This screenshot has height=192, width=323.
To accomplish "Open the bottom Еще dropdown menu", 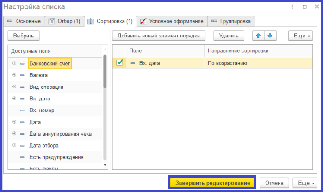I will [305, 183].
